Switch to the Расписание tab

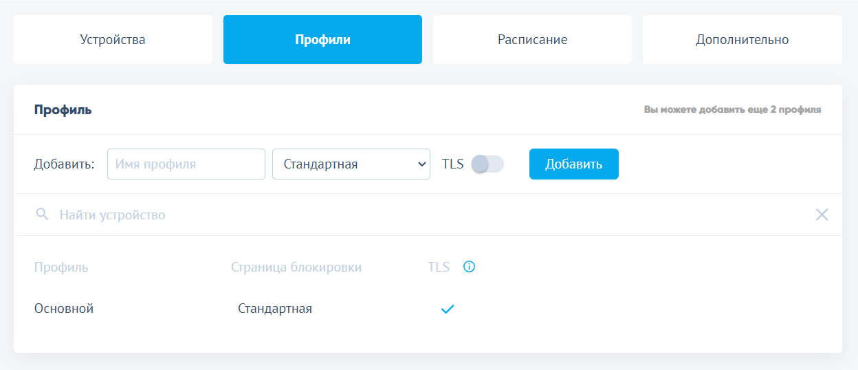532,40
